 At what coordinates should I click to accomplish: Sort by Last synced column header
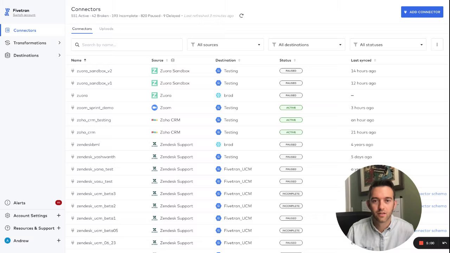click(x=363, y=60)
